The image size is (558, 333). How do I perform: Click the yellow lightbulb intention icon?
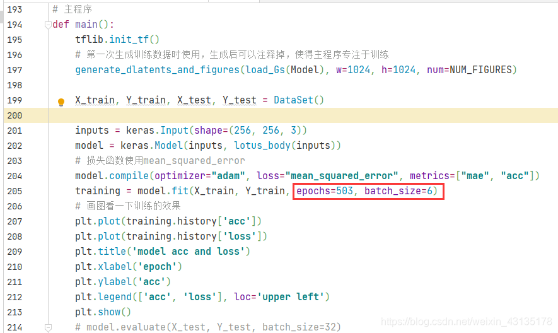coord(61,102)
